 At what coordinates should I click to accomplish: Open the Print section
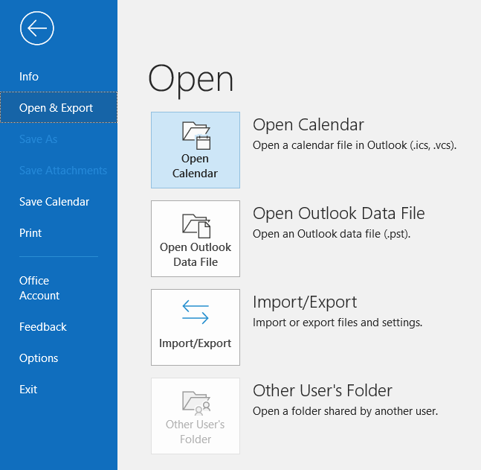(30, 233)
